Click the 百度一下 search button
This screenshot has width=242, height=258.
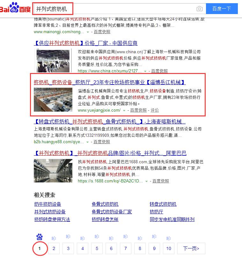222,9
